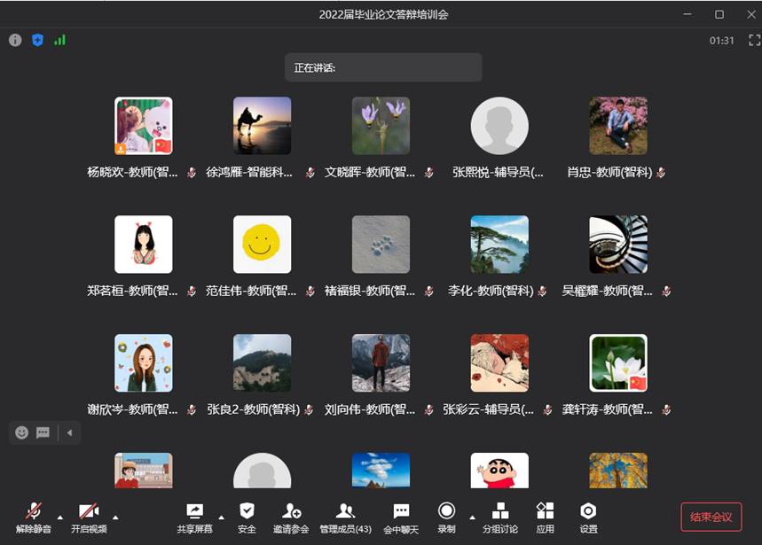Click 邀请参会 invite participants icon
762x545 pixels.
tap(291, 517)
